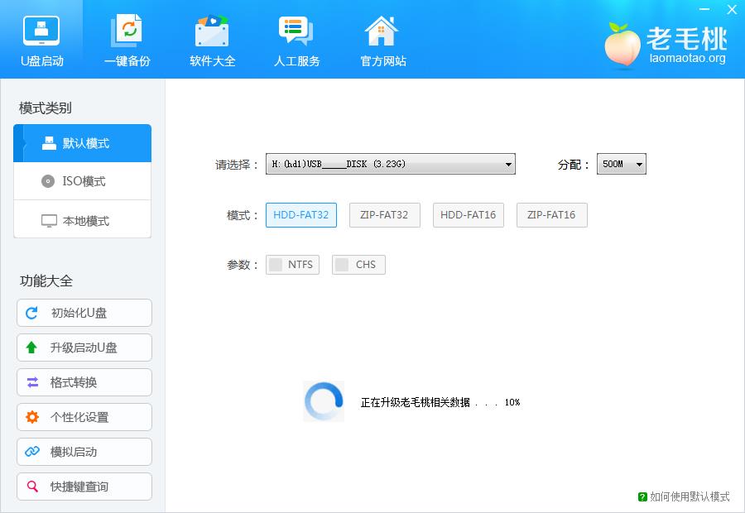Click the upgrading data progress spinner
This screenshot has width=745, height=513.
(x=324, y=401)
